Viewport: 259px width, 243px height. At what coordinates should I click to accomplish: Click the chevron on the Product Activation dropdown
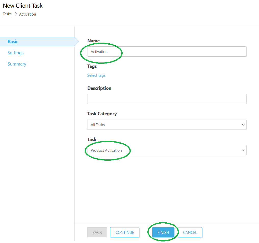pyautogui.click(x=243, y=150)
